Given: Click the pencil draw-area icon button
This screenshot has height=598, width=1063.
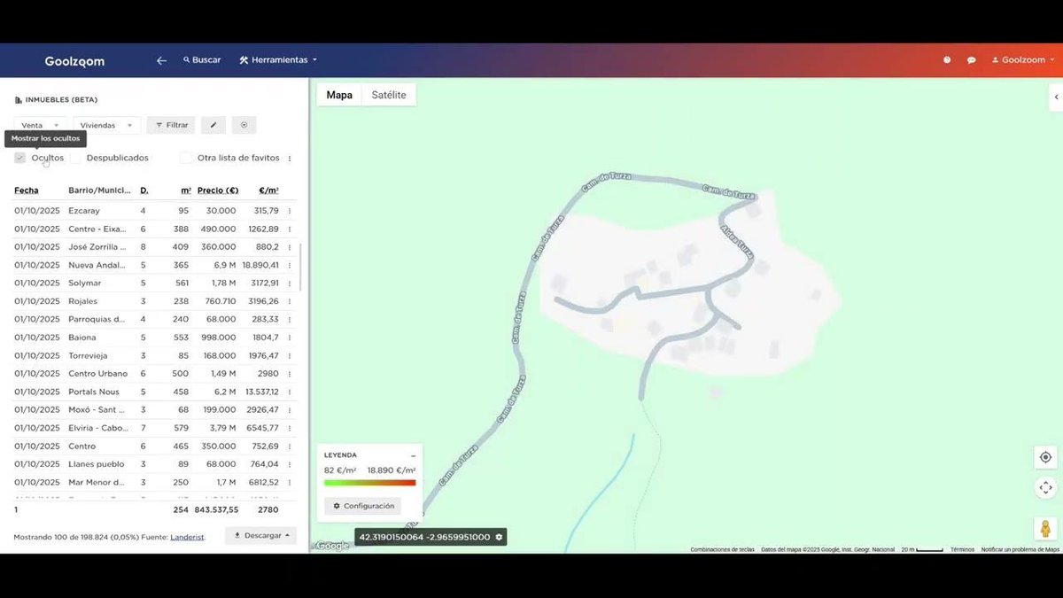Looking at the screenshot, I should pyautogui.click(x=213, y=125).
